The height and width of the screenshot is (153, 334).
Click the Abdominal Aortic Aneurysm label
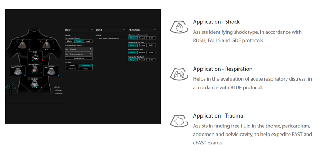(x=138, y=35)
